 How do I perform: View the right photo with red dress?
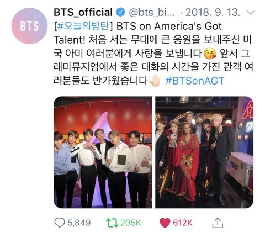tap(204, 152)
